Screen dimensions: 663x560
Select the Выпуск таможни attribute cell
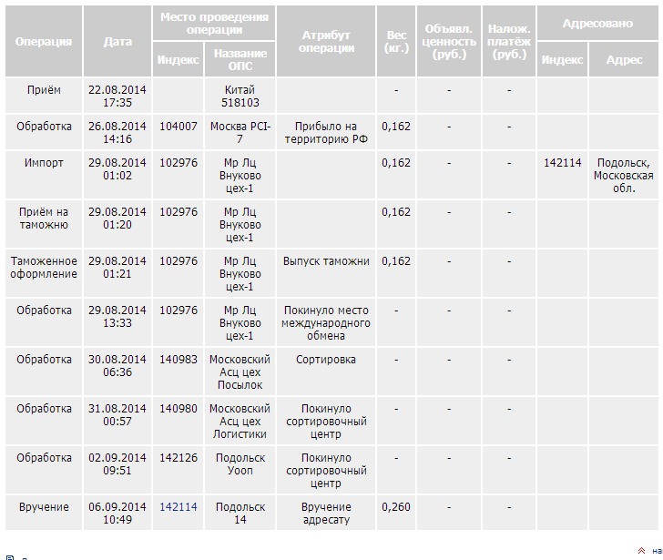pos(326,261)
